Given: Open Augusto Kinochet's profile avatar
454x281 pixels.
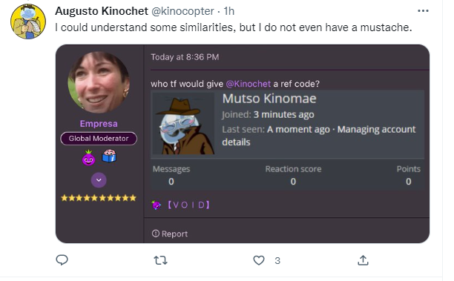Looking at the screenshot, I should pyautogui.click(x=28, y=22).
